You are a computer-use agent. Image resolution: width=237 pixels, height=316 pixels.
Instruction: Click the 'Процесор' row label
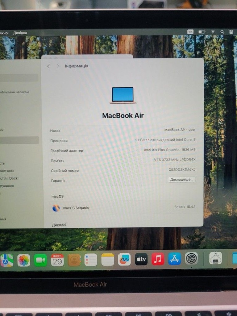[x=59, y=141]
